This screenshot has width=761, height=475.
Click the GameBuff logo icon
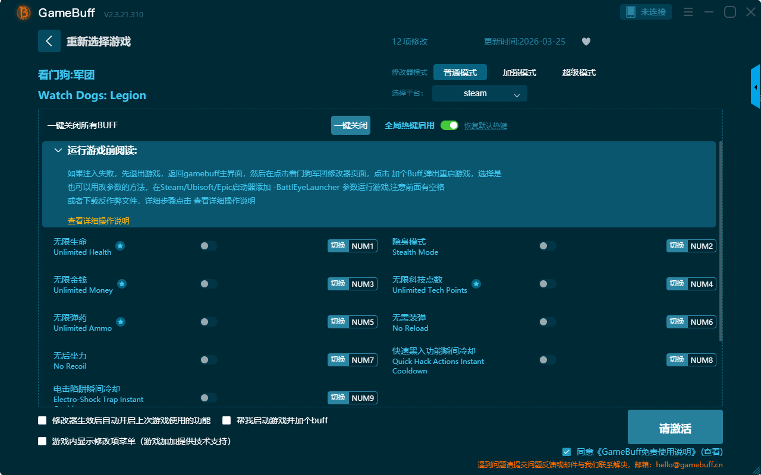[24, 12]
